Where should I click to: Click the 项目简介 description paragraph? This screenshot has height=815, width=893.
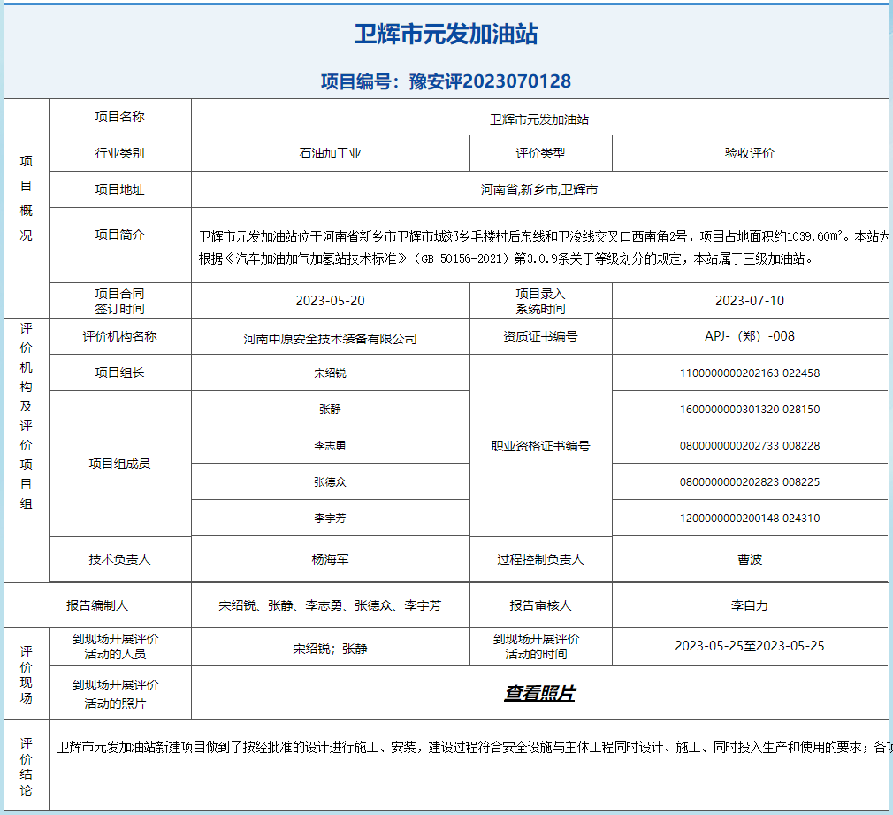544,247
